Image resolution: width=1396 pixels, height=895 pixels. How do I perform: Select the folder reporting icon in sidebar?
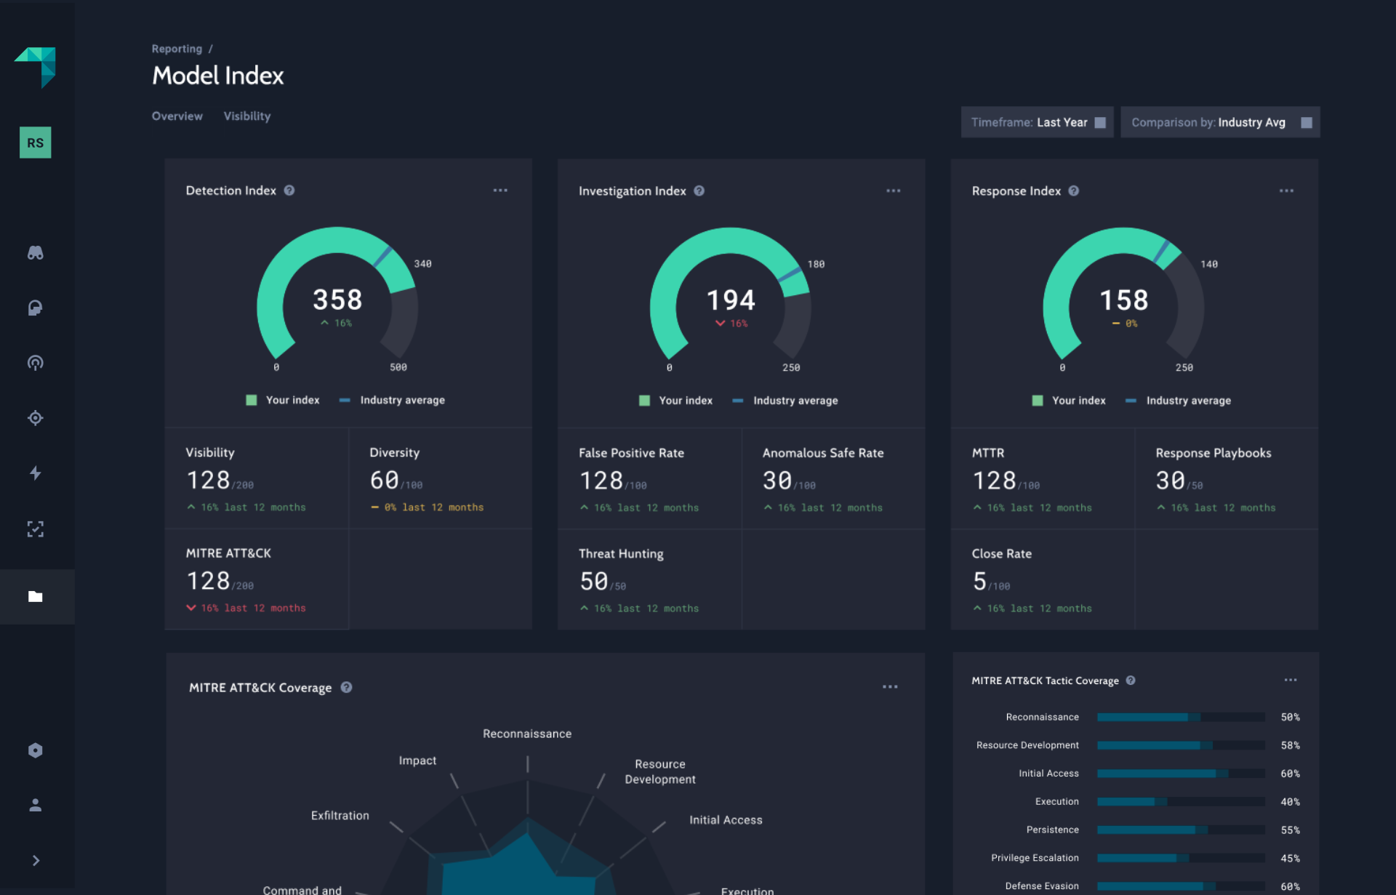[x=35, y=597]
